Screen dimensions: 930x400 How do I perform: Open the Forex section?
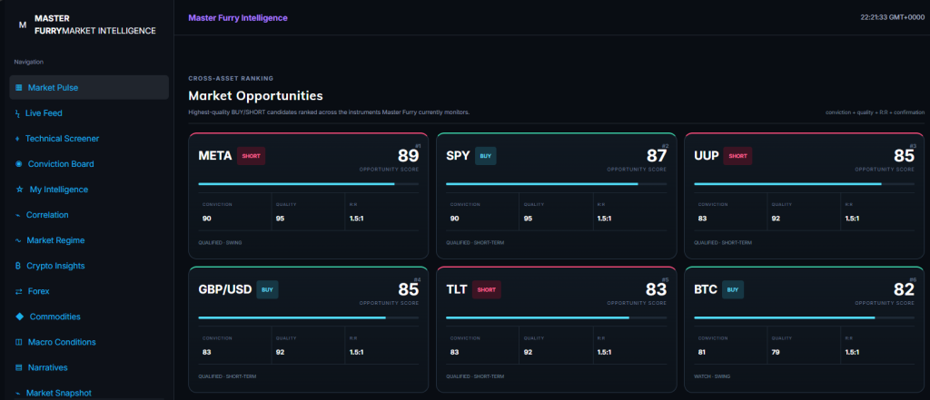(89, 291)
